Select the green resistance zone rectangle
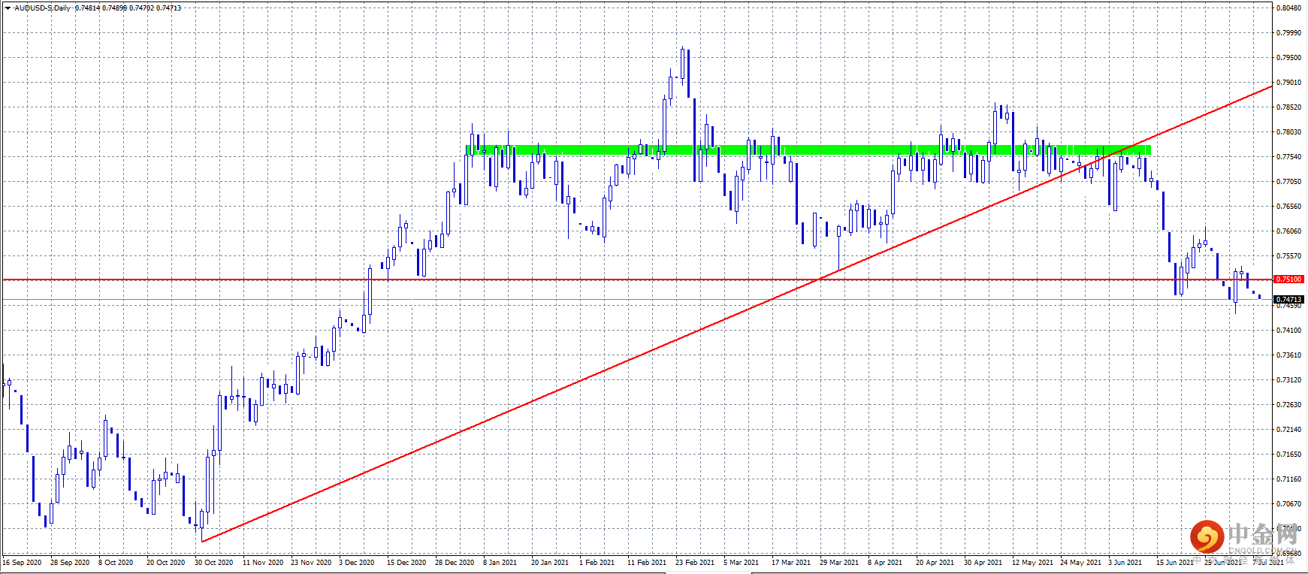Screen dimensions: 1308x574 click(x=808, y=150)
